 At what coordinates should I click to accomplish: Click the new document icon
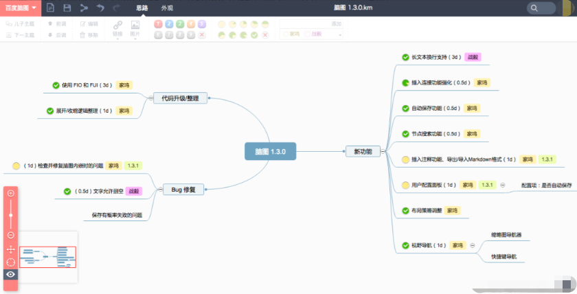(50, 8)
